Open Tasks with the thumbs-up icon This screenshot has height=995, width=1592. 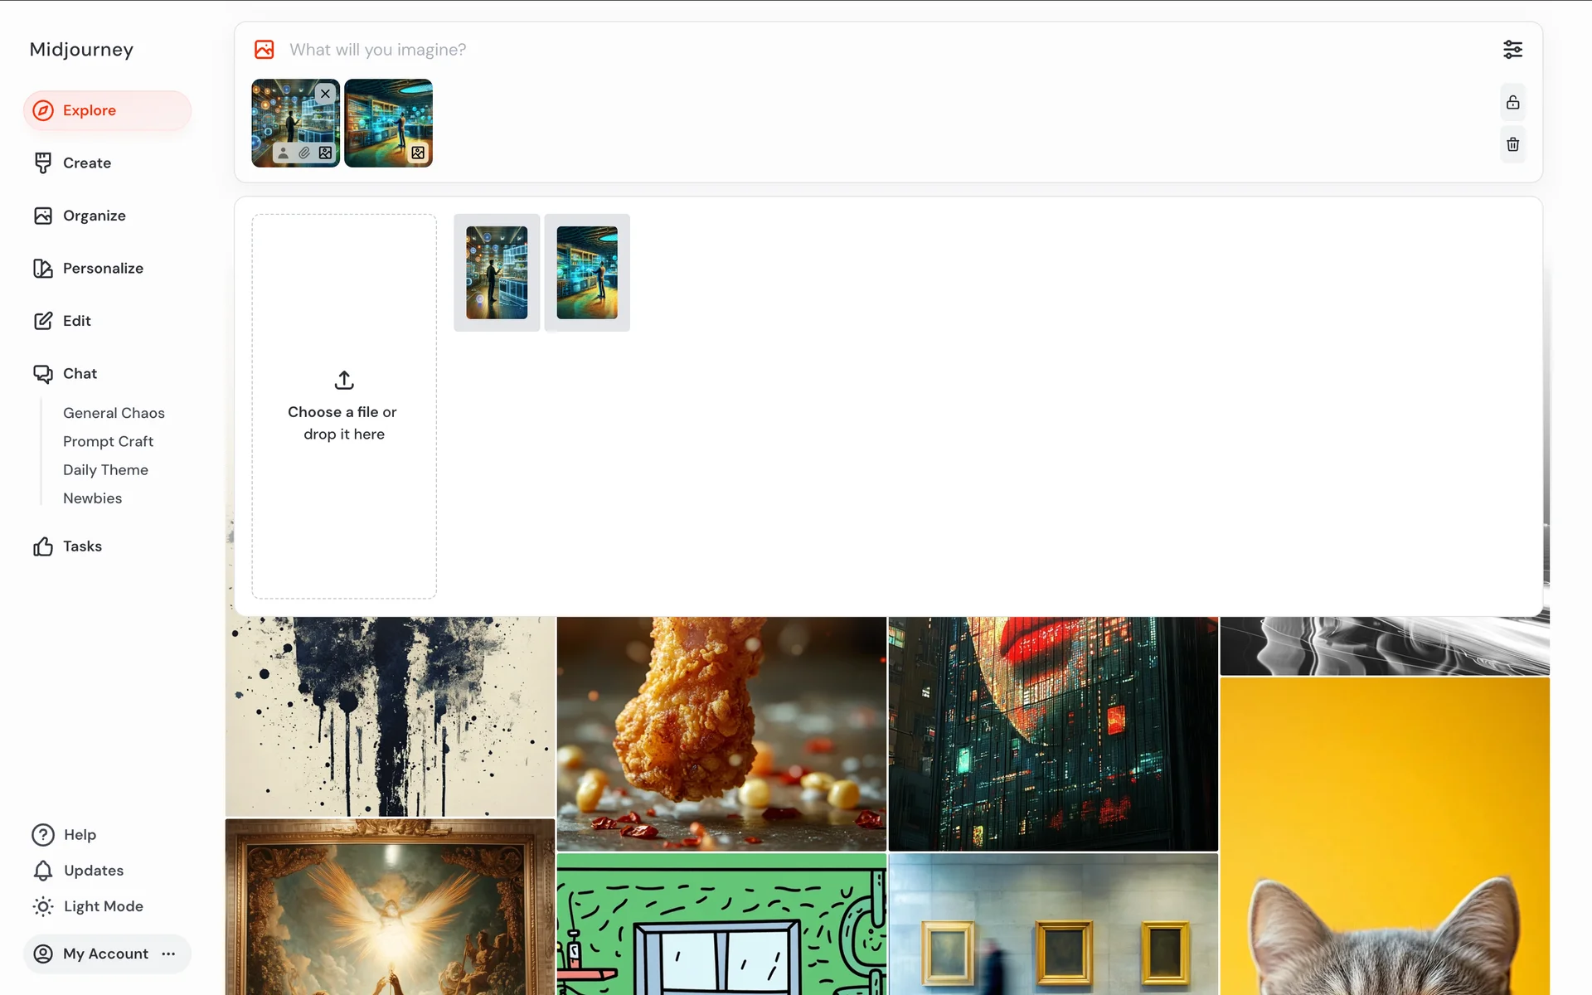pyautogui.click(x=81, y=546)
